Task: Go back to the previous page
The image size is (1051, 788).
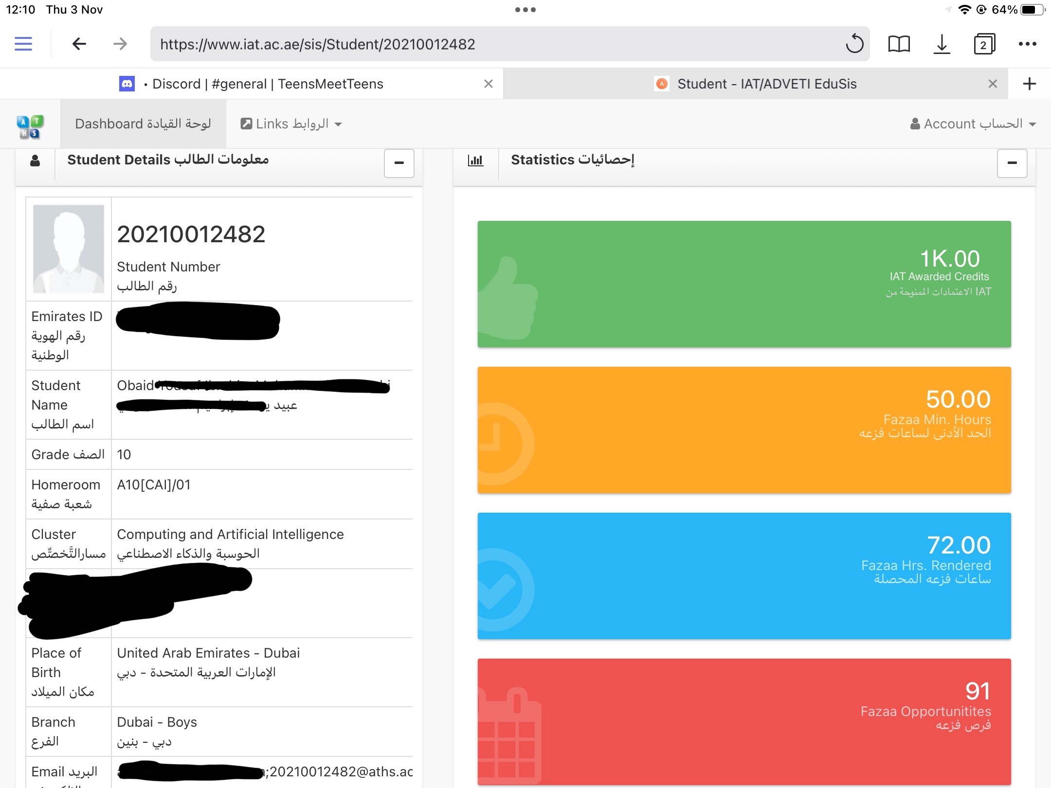Action: [x=79, y=44]
